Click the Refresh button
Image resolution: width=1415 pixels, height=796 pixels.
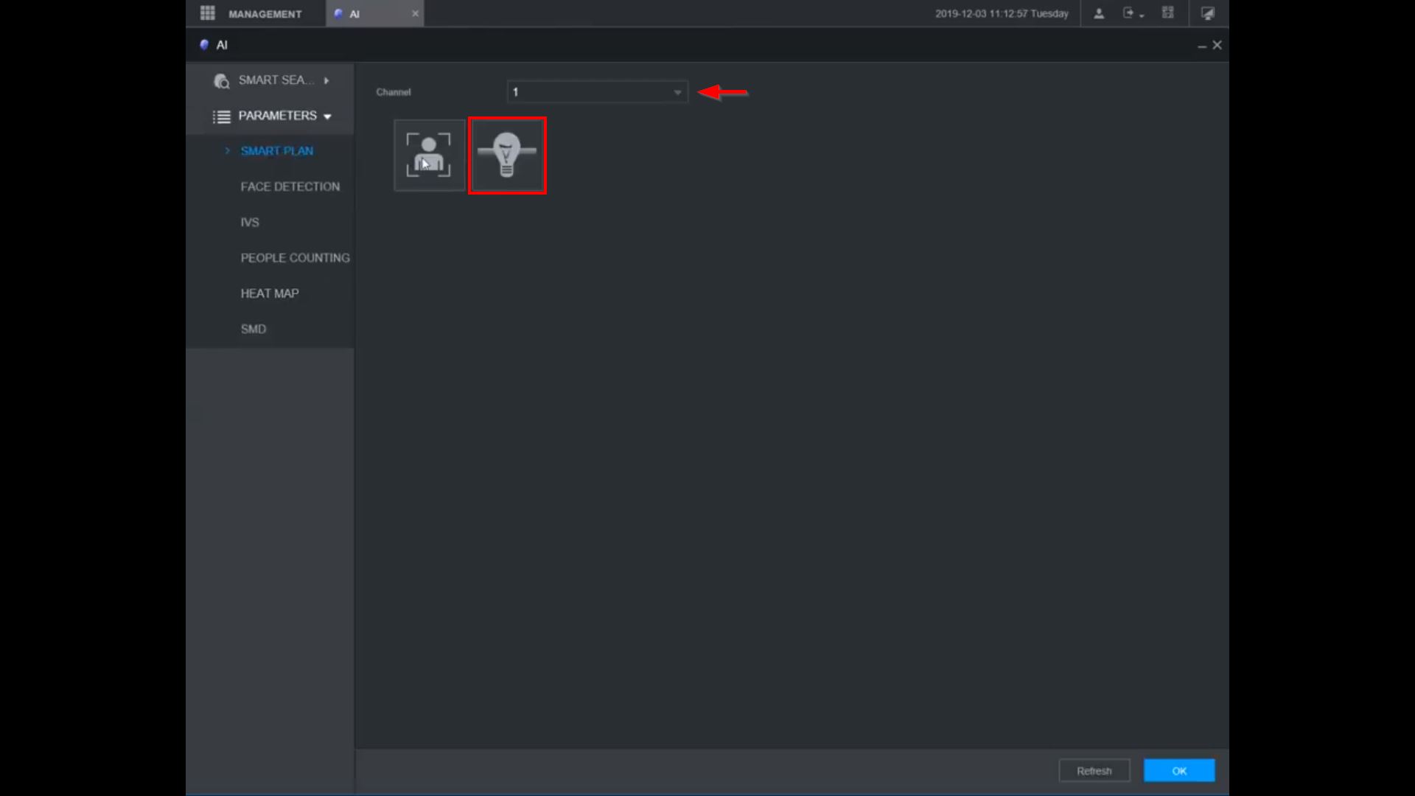(x=1094, y=771)
